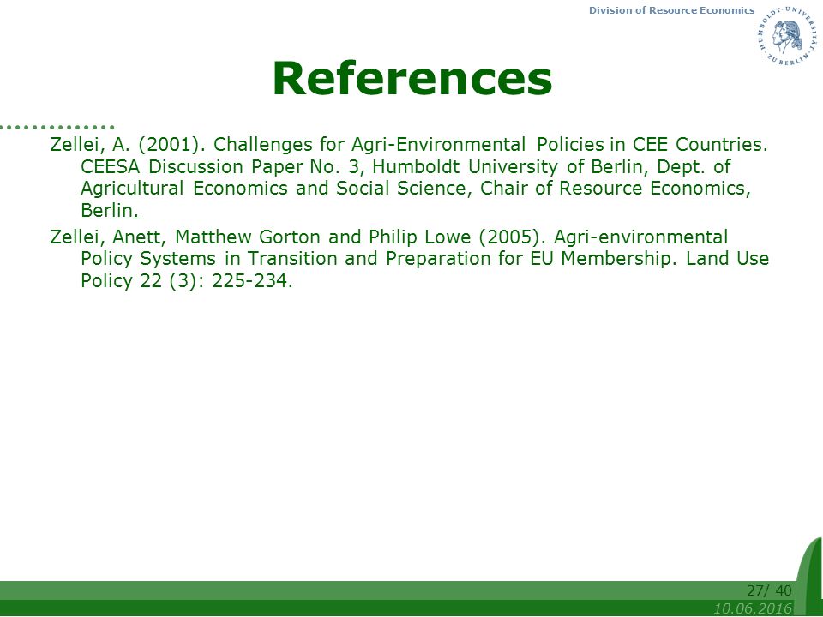
Task: Click the date '10.06.2016' in the footer
Action: (752, 608)
